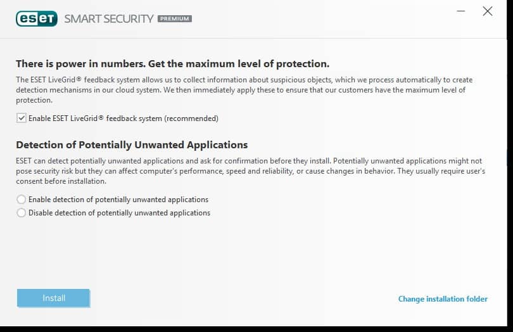The height and width of the screenshot is (332, 513).
Task: Click the potentially unwanted applications description paragraph
Action: [250, 171]
